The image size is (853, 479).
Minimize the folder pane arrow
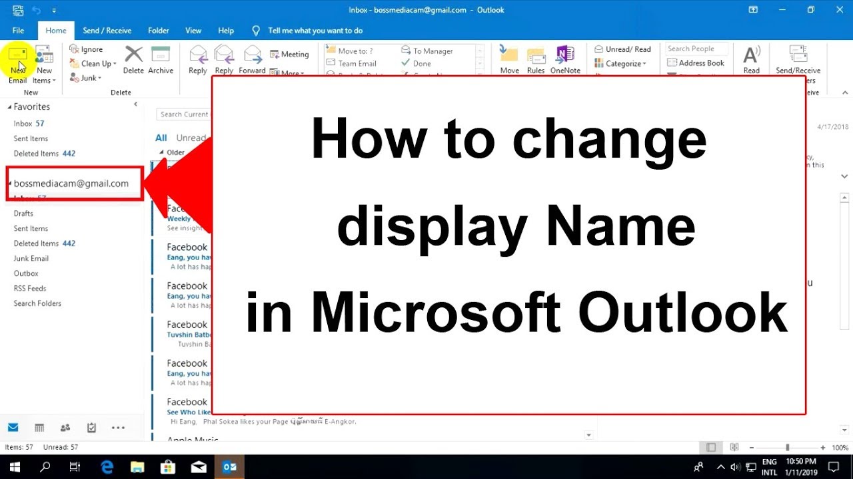click(135, 104)
